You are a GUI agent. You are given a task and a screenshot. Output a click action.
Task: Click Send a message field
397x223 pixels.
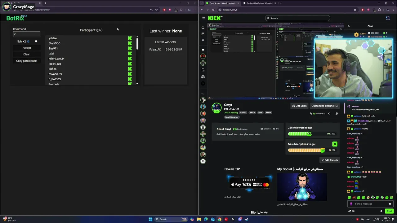[x=371, y=204]
